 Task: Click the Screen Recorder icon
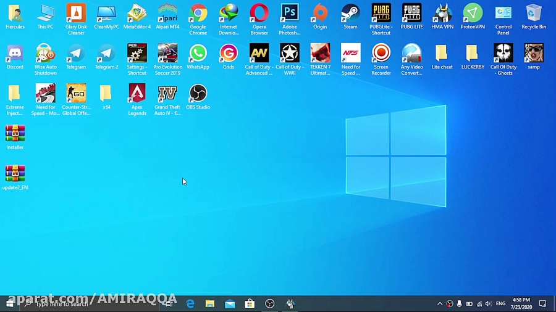click(x=381, y=59)
